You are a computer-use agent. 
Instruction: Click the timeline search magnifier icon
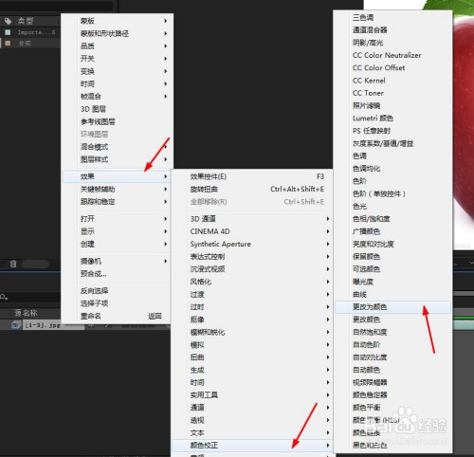4,297
